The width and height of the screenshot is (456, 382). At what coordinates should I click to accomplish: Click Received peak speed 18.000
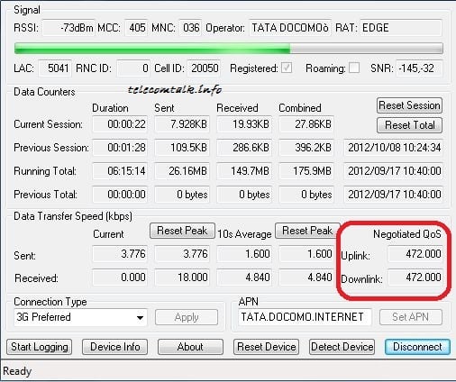pos(182,277)
